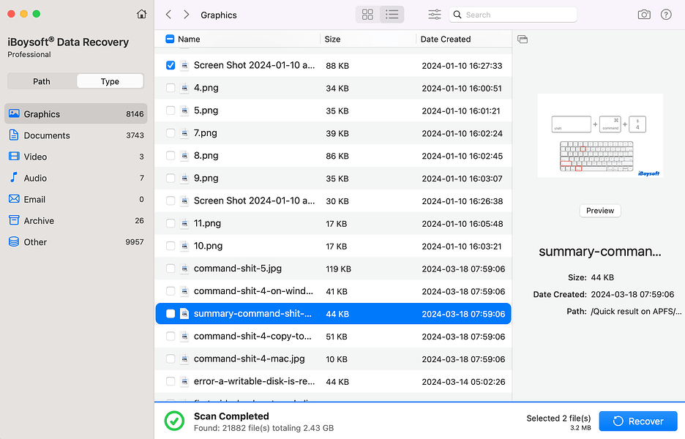Click the file icon beside 10.png
Viewport: 685px width, 439px height.
pos(185,246)
